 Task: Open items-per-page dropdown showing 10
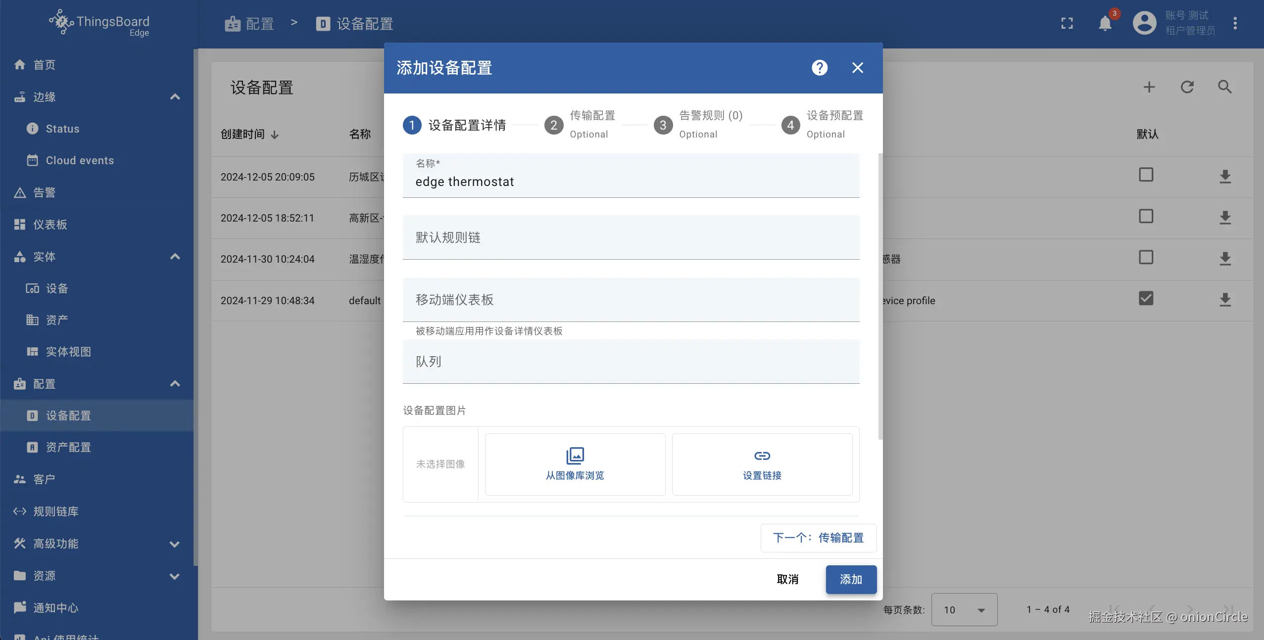(x=964, y=610)
